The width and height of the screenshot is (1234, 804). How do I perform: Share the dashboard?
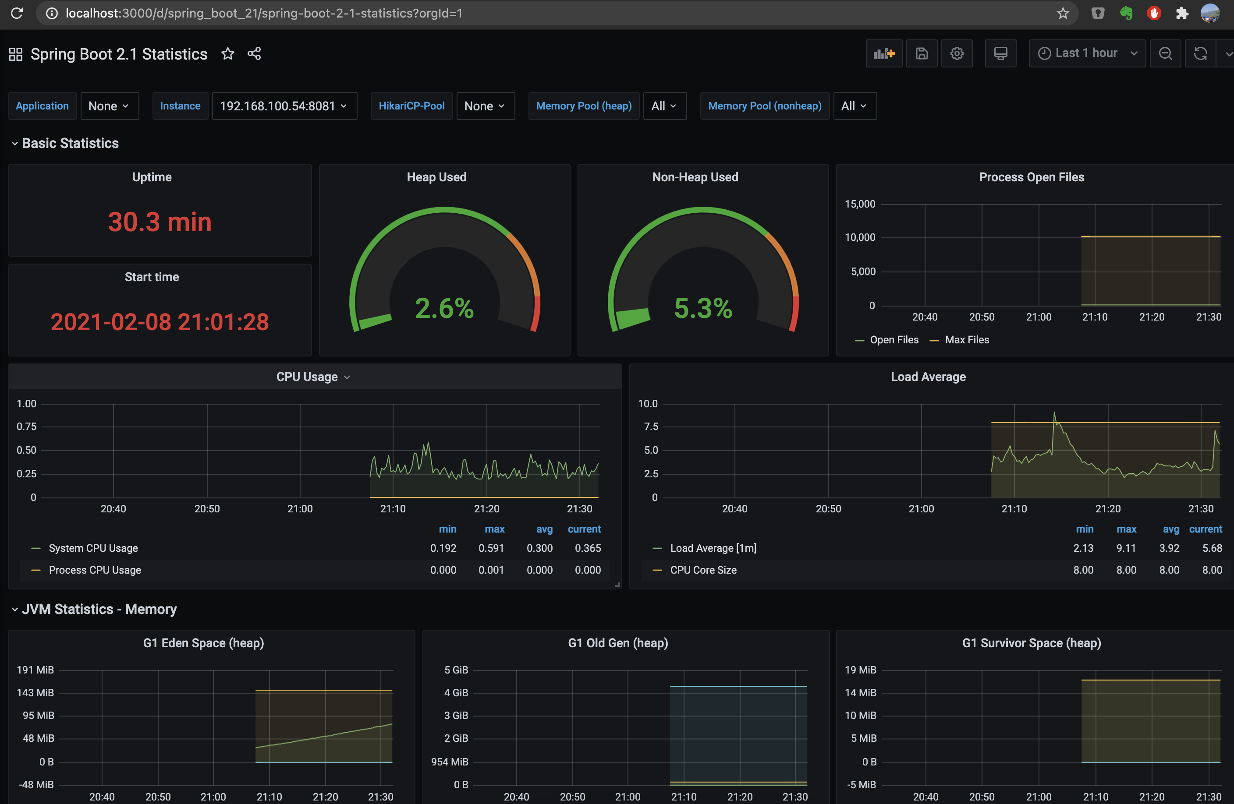point(254,53)
